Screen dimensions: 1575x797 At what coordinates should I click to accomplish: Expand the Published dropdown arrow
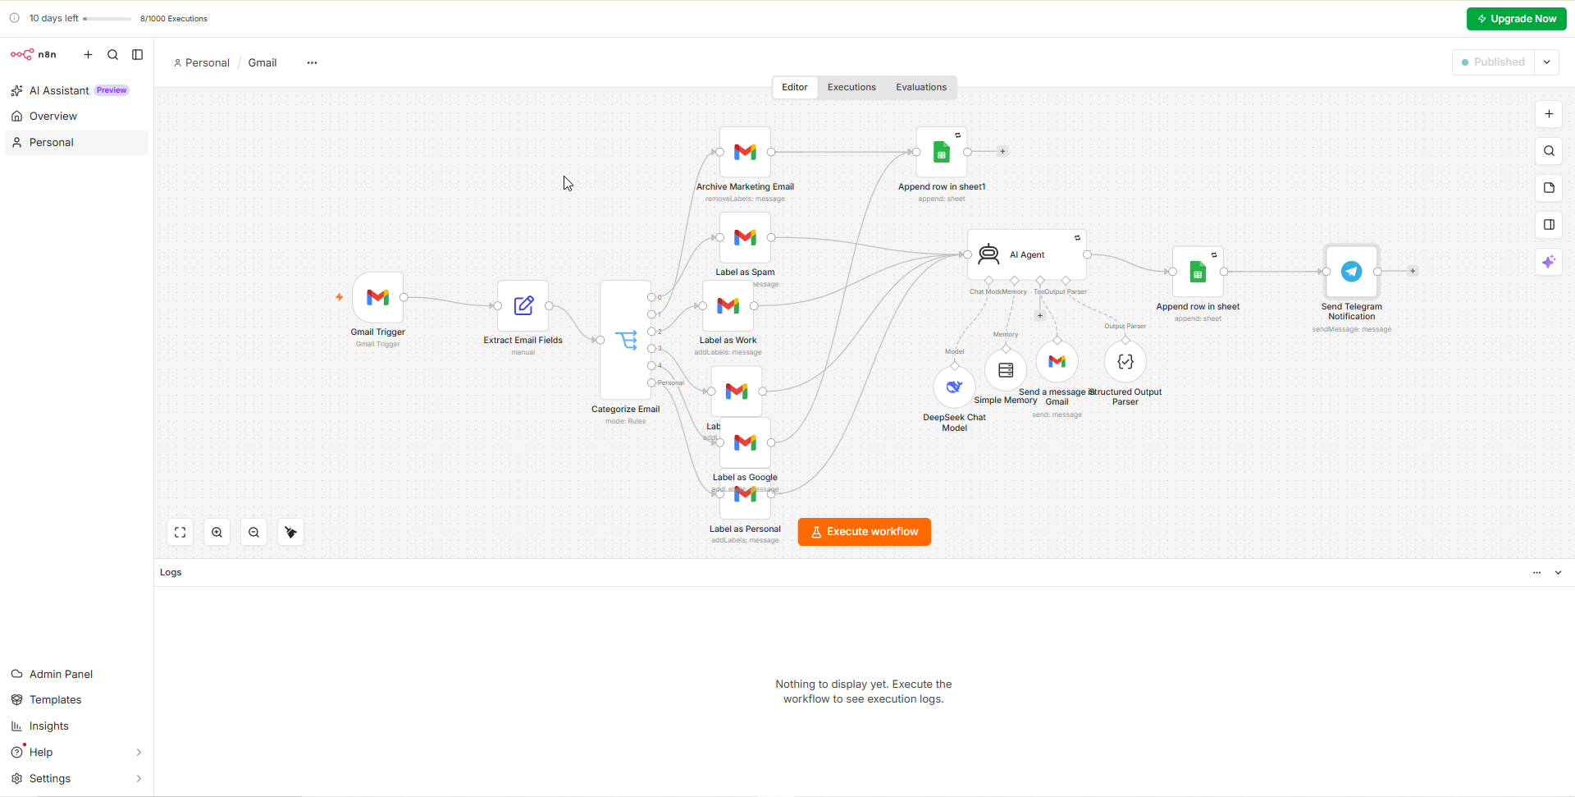tap(1546, 62)
